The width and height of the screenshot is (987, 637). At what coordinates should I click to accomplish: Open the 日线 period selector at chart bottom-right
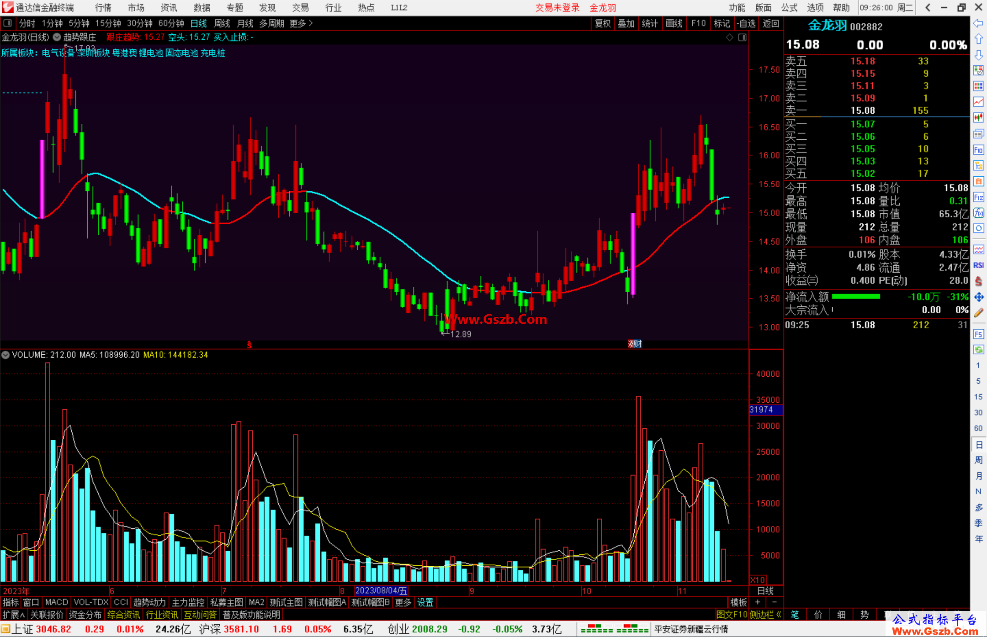[x=765, y=591]
